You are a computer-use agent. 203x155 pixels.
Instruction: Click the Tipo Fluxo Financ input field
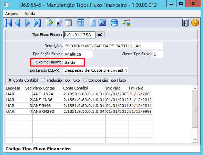click(79, 35)
